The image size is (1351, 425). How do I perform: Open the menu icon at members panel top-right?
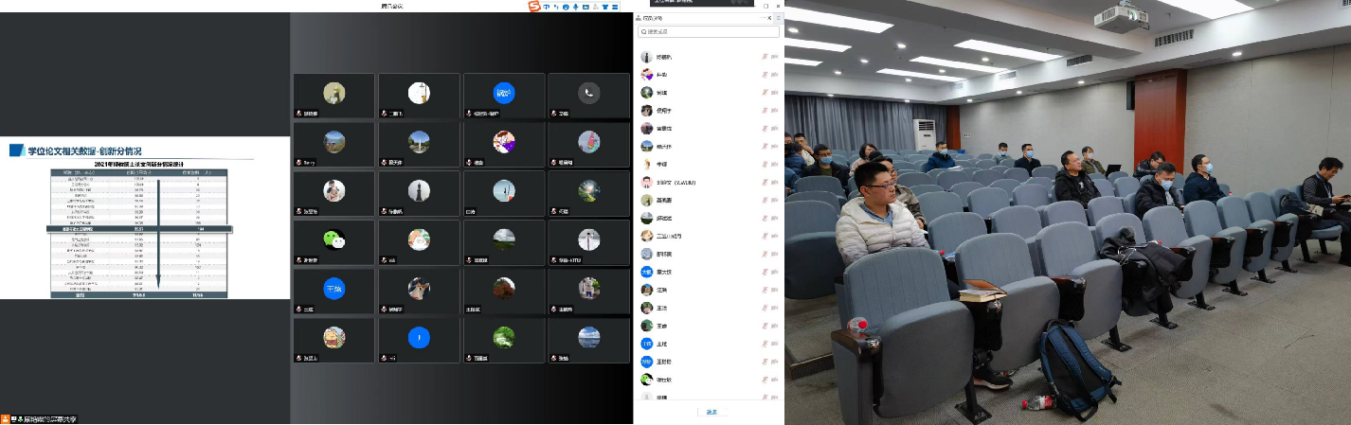tap(779, 17)
